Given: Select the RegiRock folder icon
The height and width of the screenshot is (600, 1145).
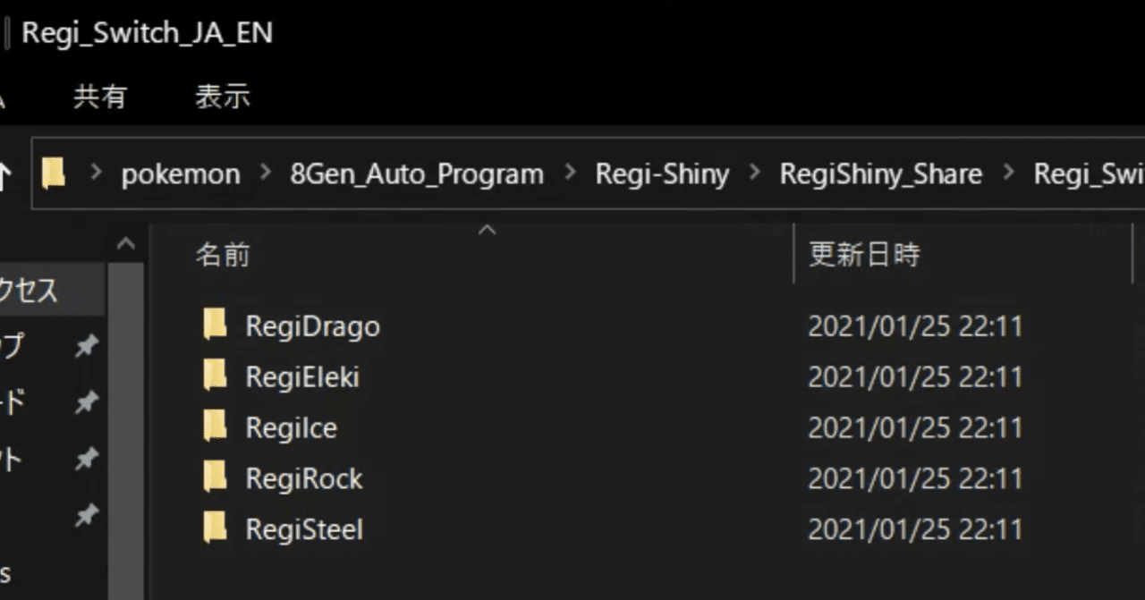Looking at the screenshot, I should 215,478.
